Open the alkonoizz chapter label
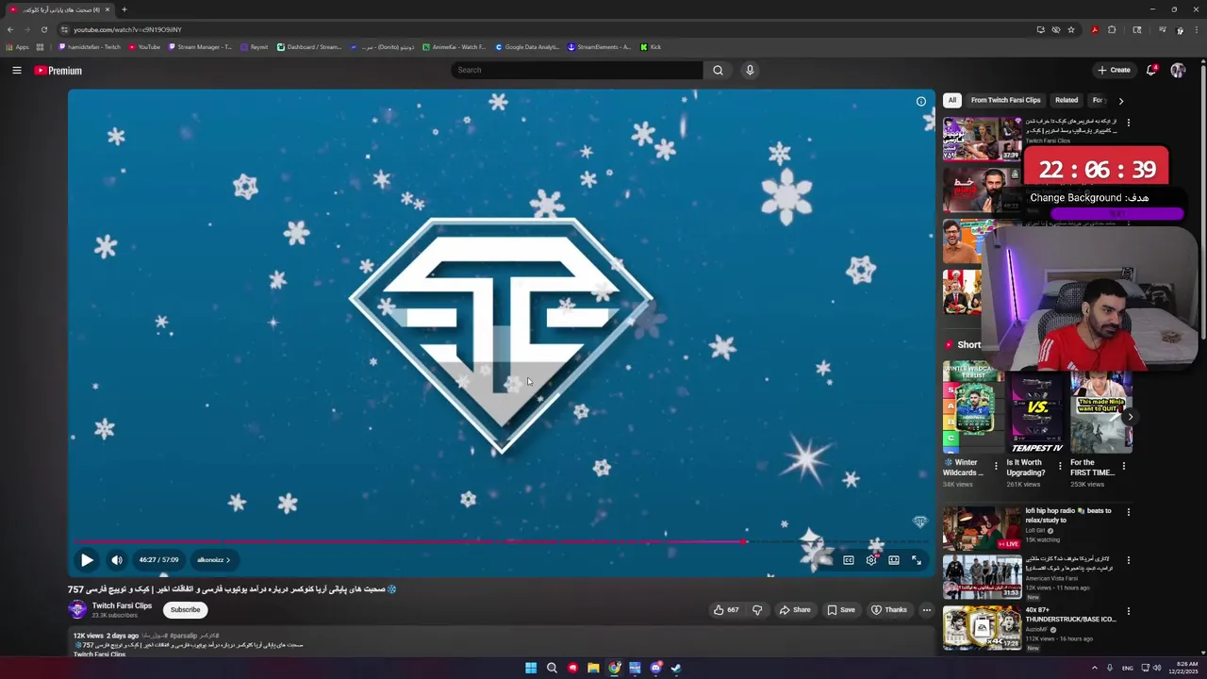The image size is (1207, 679). pos(213,560)
